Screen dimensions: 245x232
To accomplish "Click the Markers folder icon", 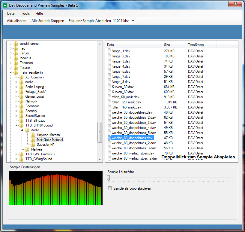I will 27,149.
